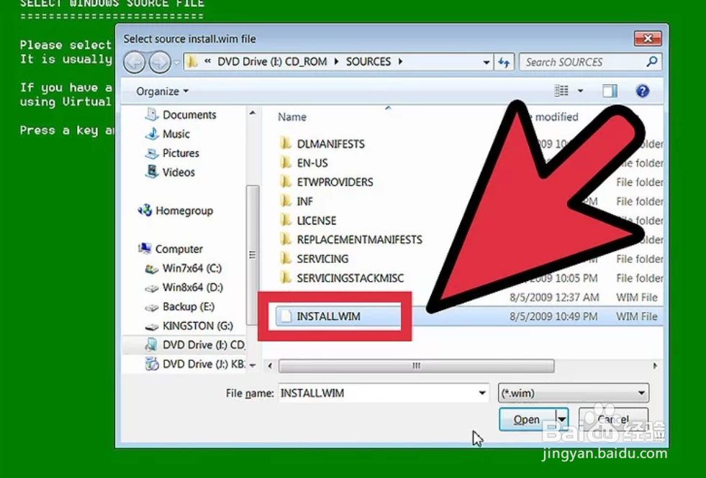The image size is (706, 478).
Task: Sort files by the Name column header
Action: [292, 117]
